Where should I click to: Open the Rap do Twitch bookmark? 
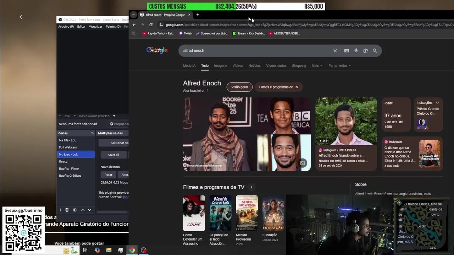(159, 33)
